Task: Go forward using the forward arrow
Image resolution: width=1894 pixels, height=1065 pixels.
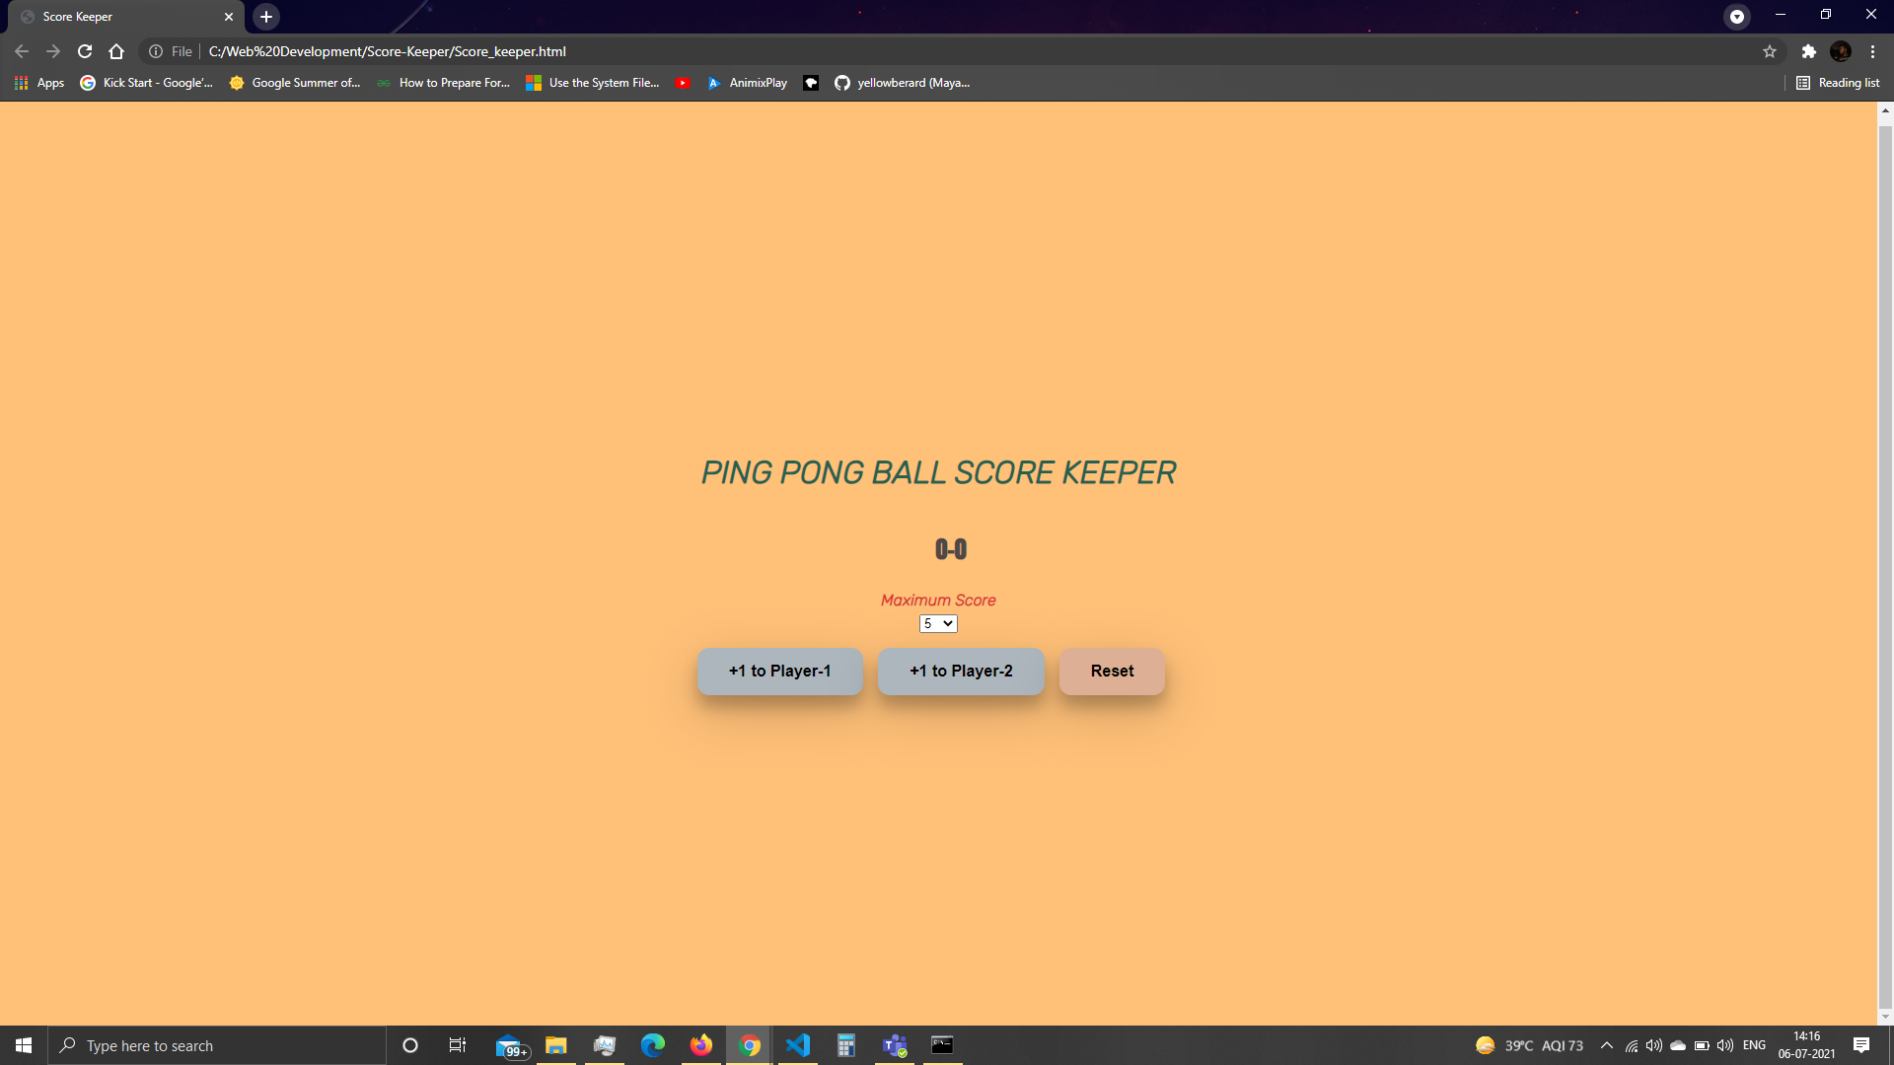Action: 53,51
